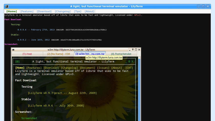Click the inner window's title bar icon
This screenshot has height=121, width=215.
tap(13, 50)
